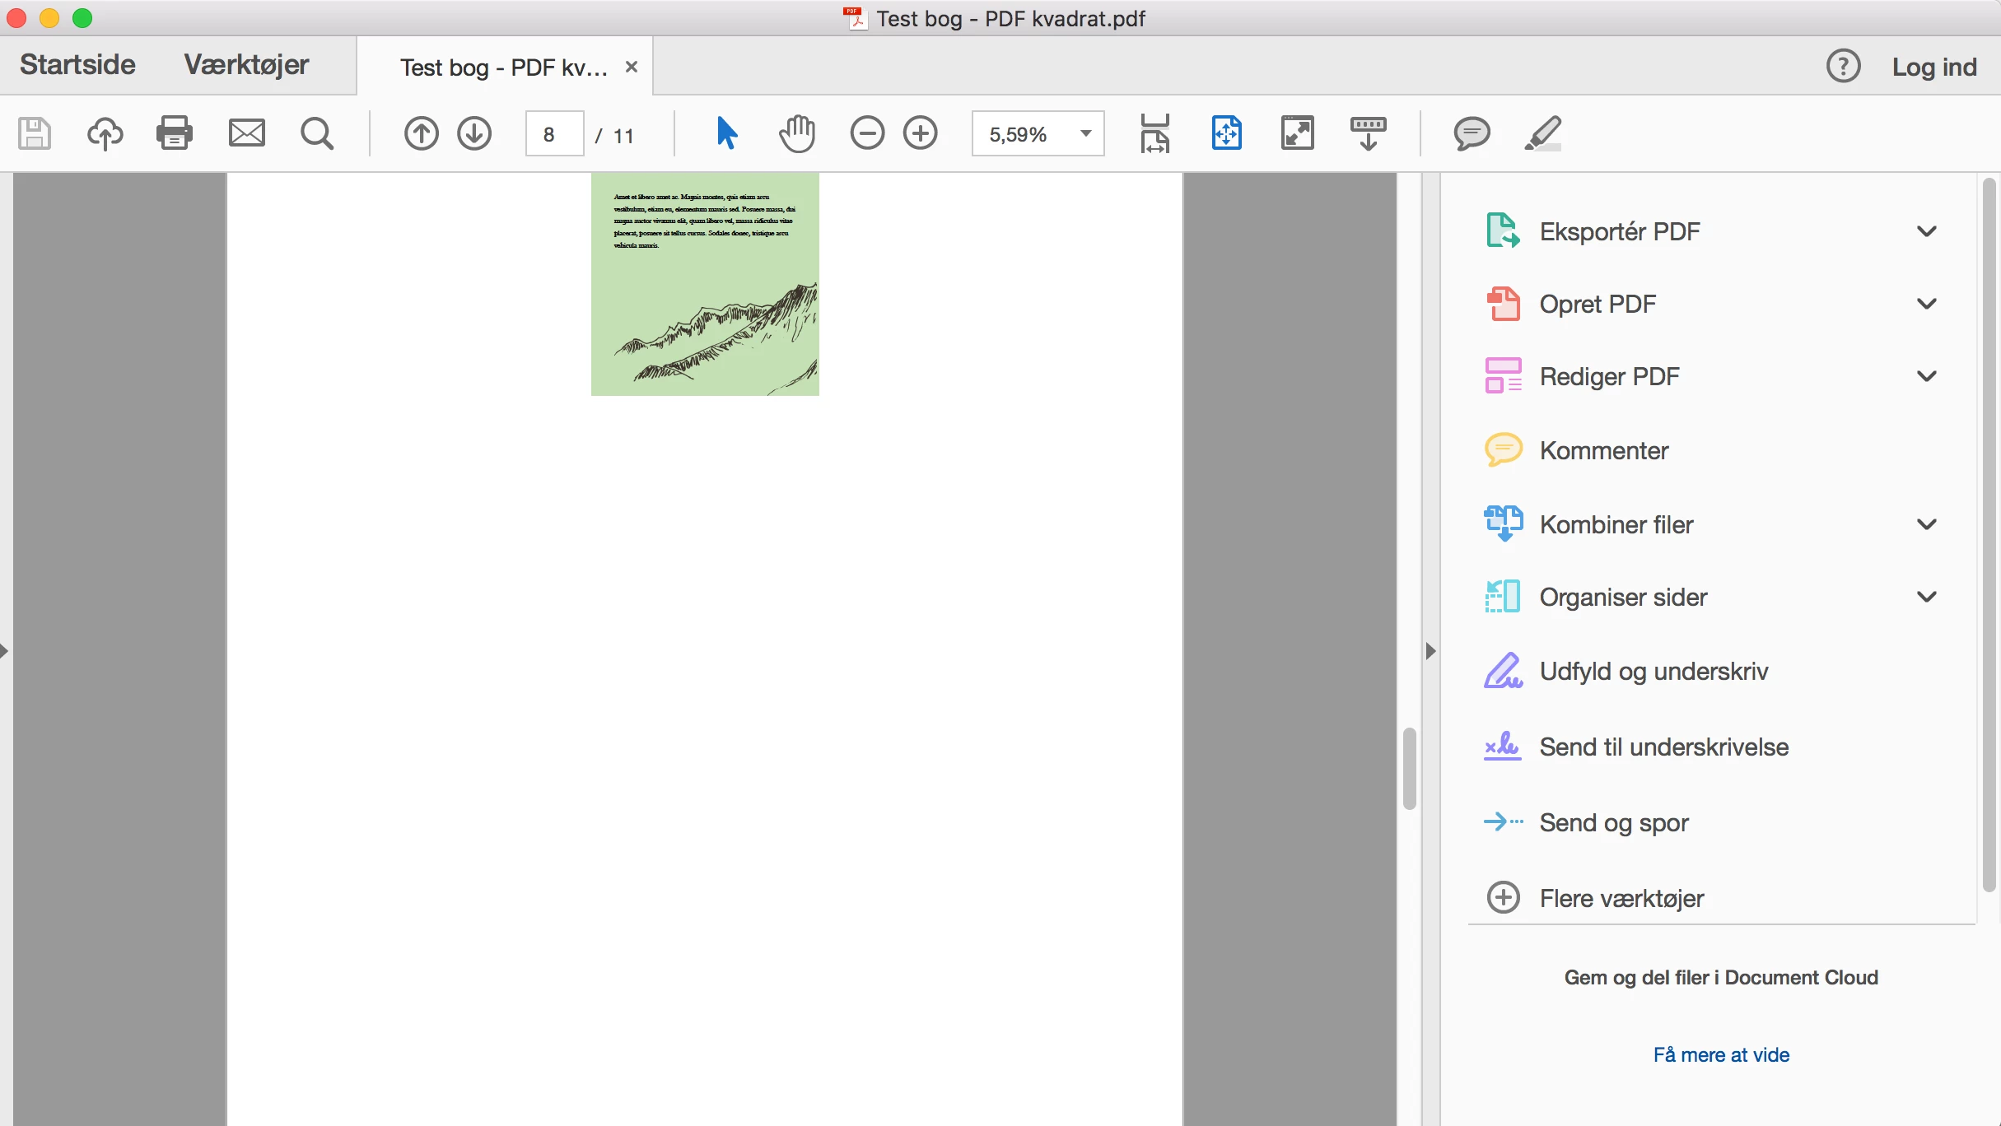
Task: Click the Få mere at vide link
Action: (1721, 1054)
